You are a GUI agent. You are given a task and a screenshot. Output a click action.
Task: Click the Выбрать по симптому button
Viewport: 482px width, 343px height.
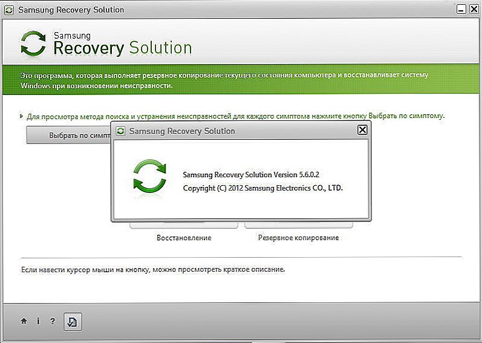pos(68,136)
